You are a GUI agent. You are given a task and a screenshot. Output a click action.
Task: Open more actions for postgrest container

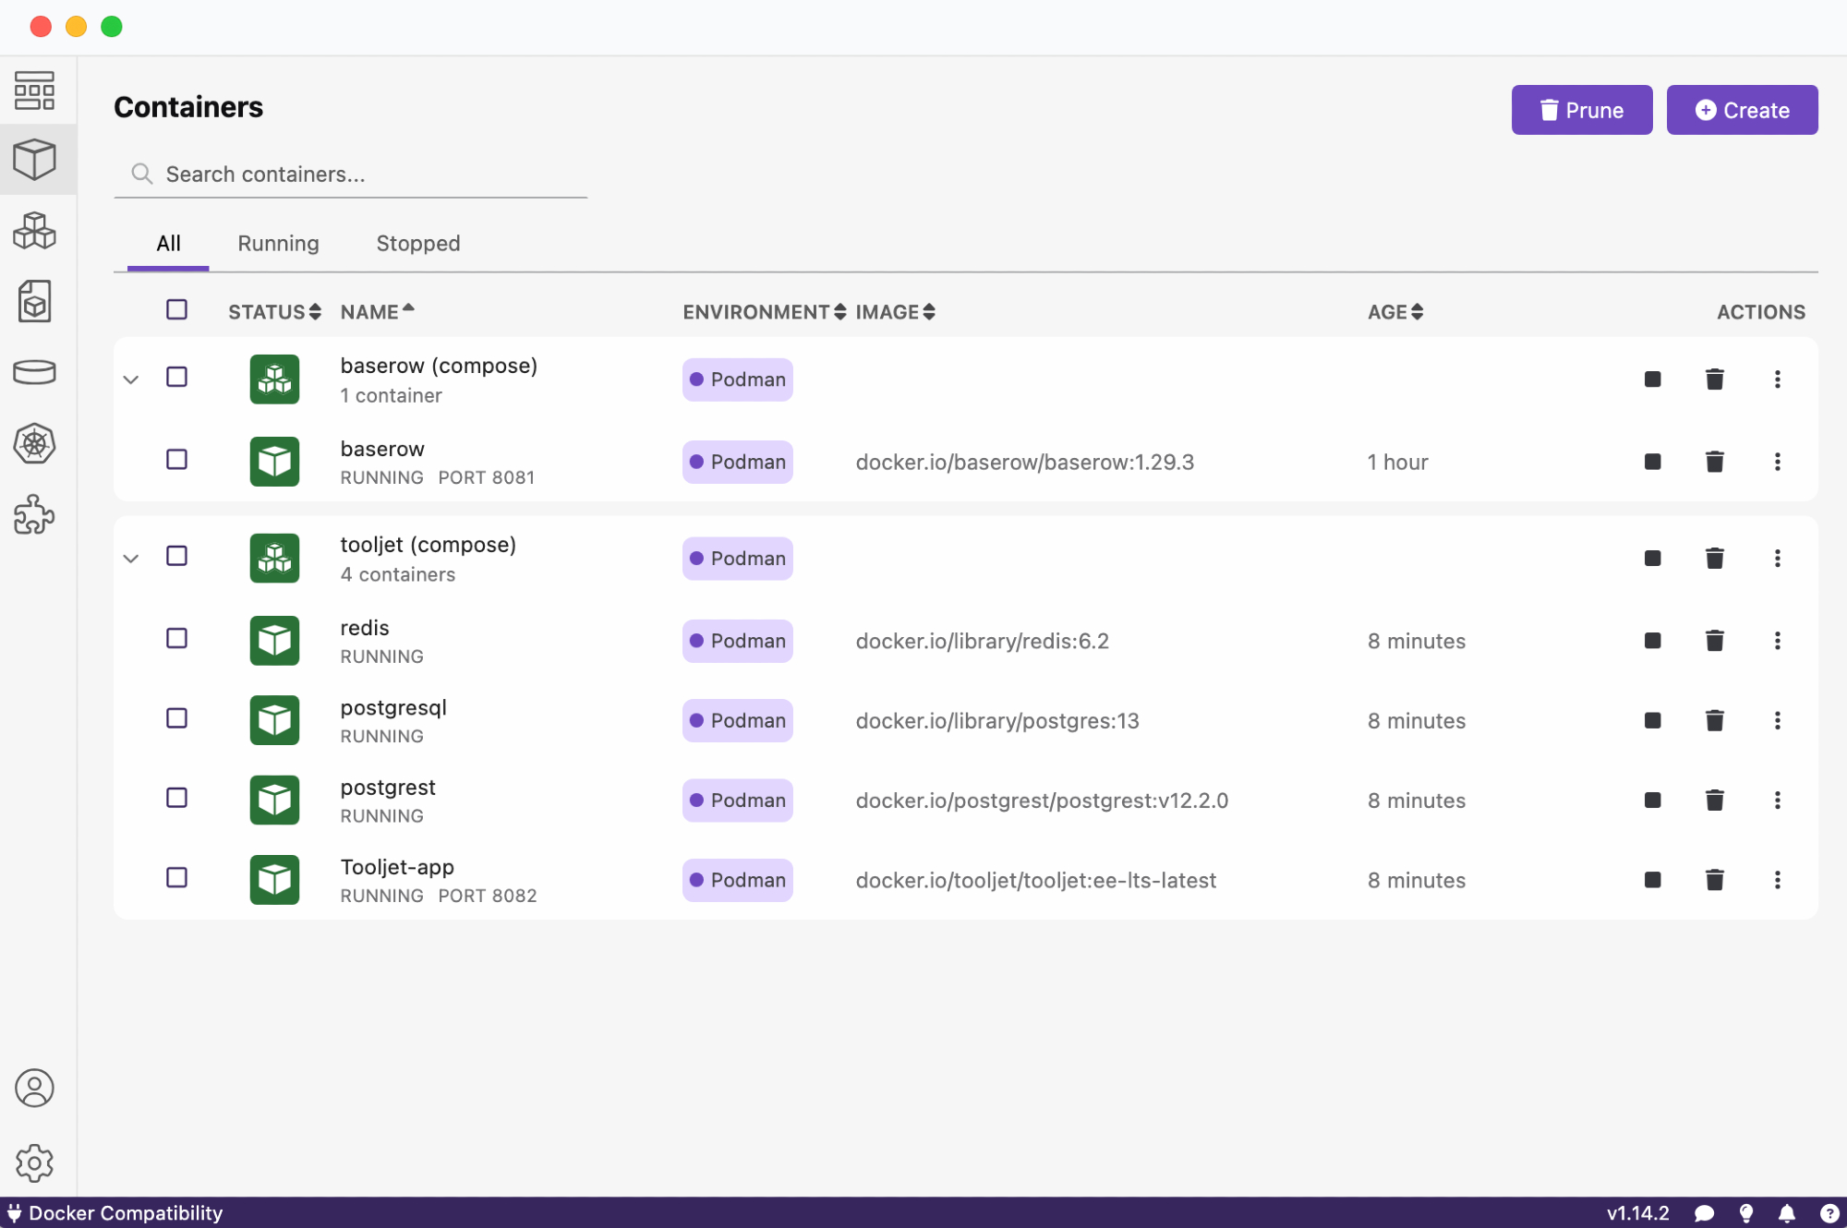pos(1777,801)
